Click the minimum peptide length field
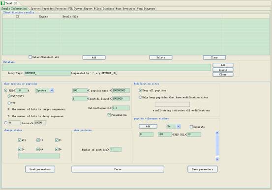Screen dimensions: 272x190 point(80,99)
